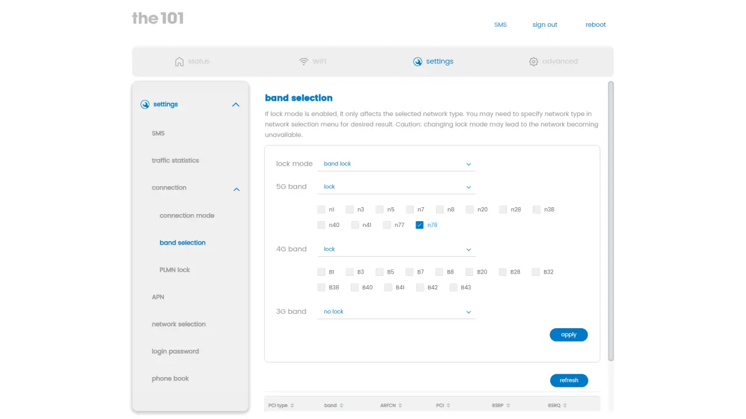
Task: Enable the n1 5G band checkbox
Action: click(x=321, y=210)
